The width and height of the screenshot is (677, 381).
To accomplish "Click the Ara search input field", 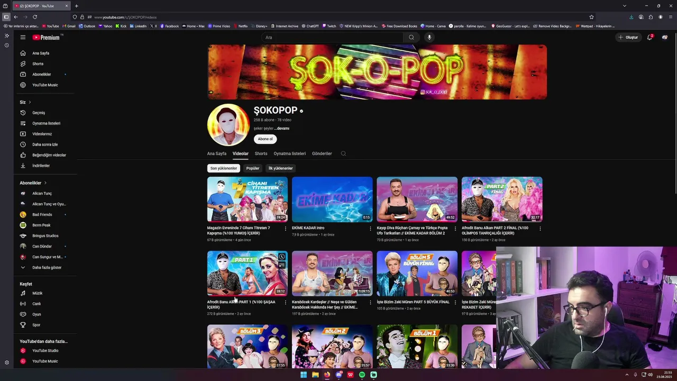I will pyautogui.click(x=332, y=37).
